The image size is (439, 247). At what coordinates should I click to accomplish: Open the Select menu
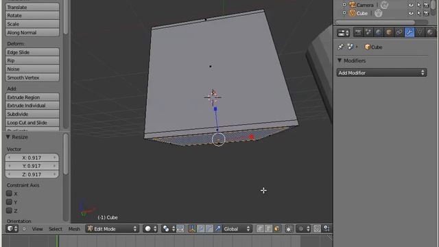pos(56,229)
